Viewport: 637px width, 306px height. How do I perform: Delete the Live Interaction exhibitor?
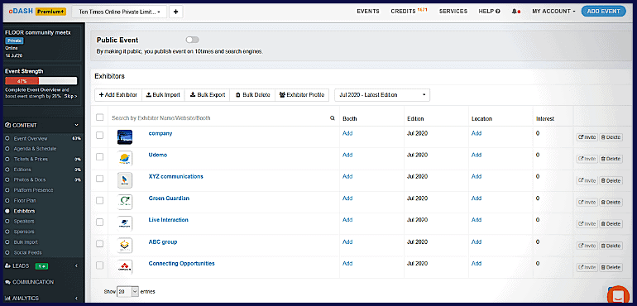(611, 224)
